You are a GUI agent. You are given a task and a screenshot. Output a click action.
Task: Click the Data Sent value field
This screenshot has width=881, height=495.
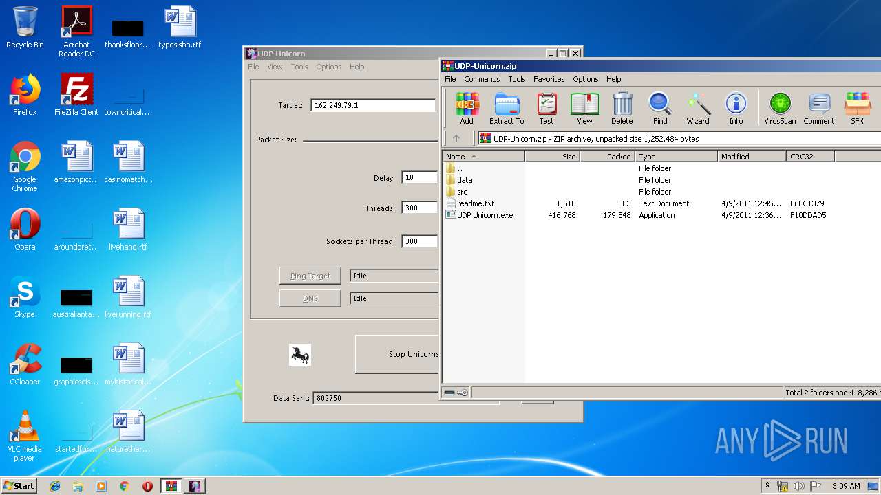pos(376,398)
